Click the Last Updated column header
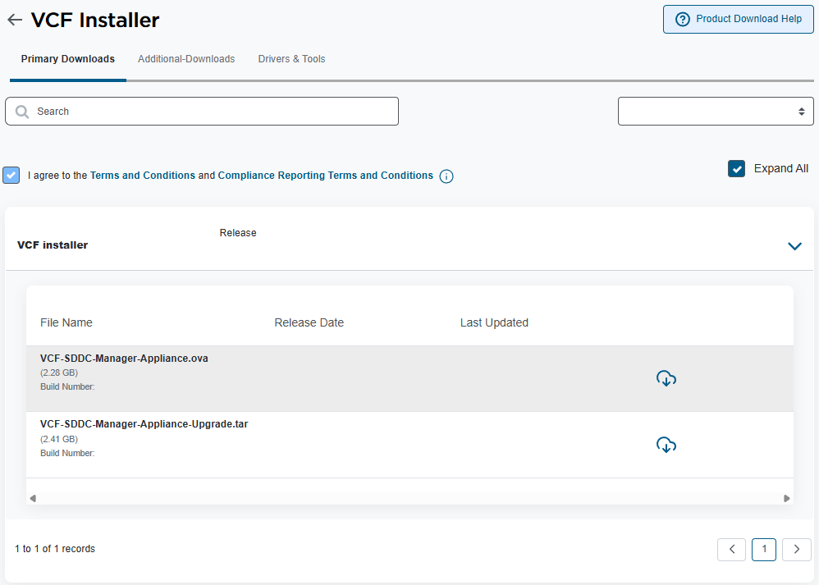Image resolution: width=819 pixels, height=585 pixels. [494, 322]
